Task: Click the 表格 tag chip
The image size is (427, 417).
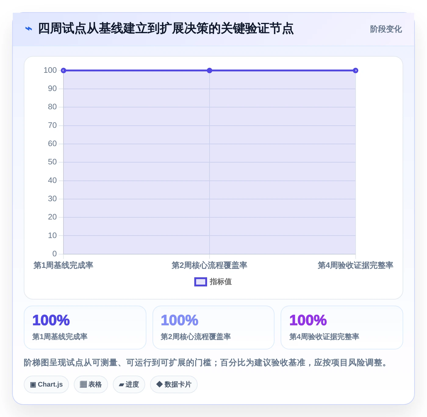Action: coord(91,384)
